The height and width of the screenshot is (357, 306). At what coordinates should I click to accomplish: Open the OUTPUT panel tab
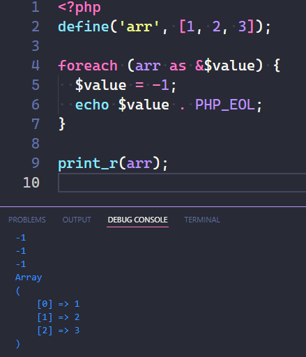pyautogui.click(x=77, y=220)
